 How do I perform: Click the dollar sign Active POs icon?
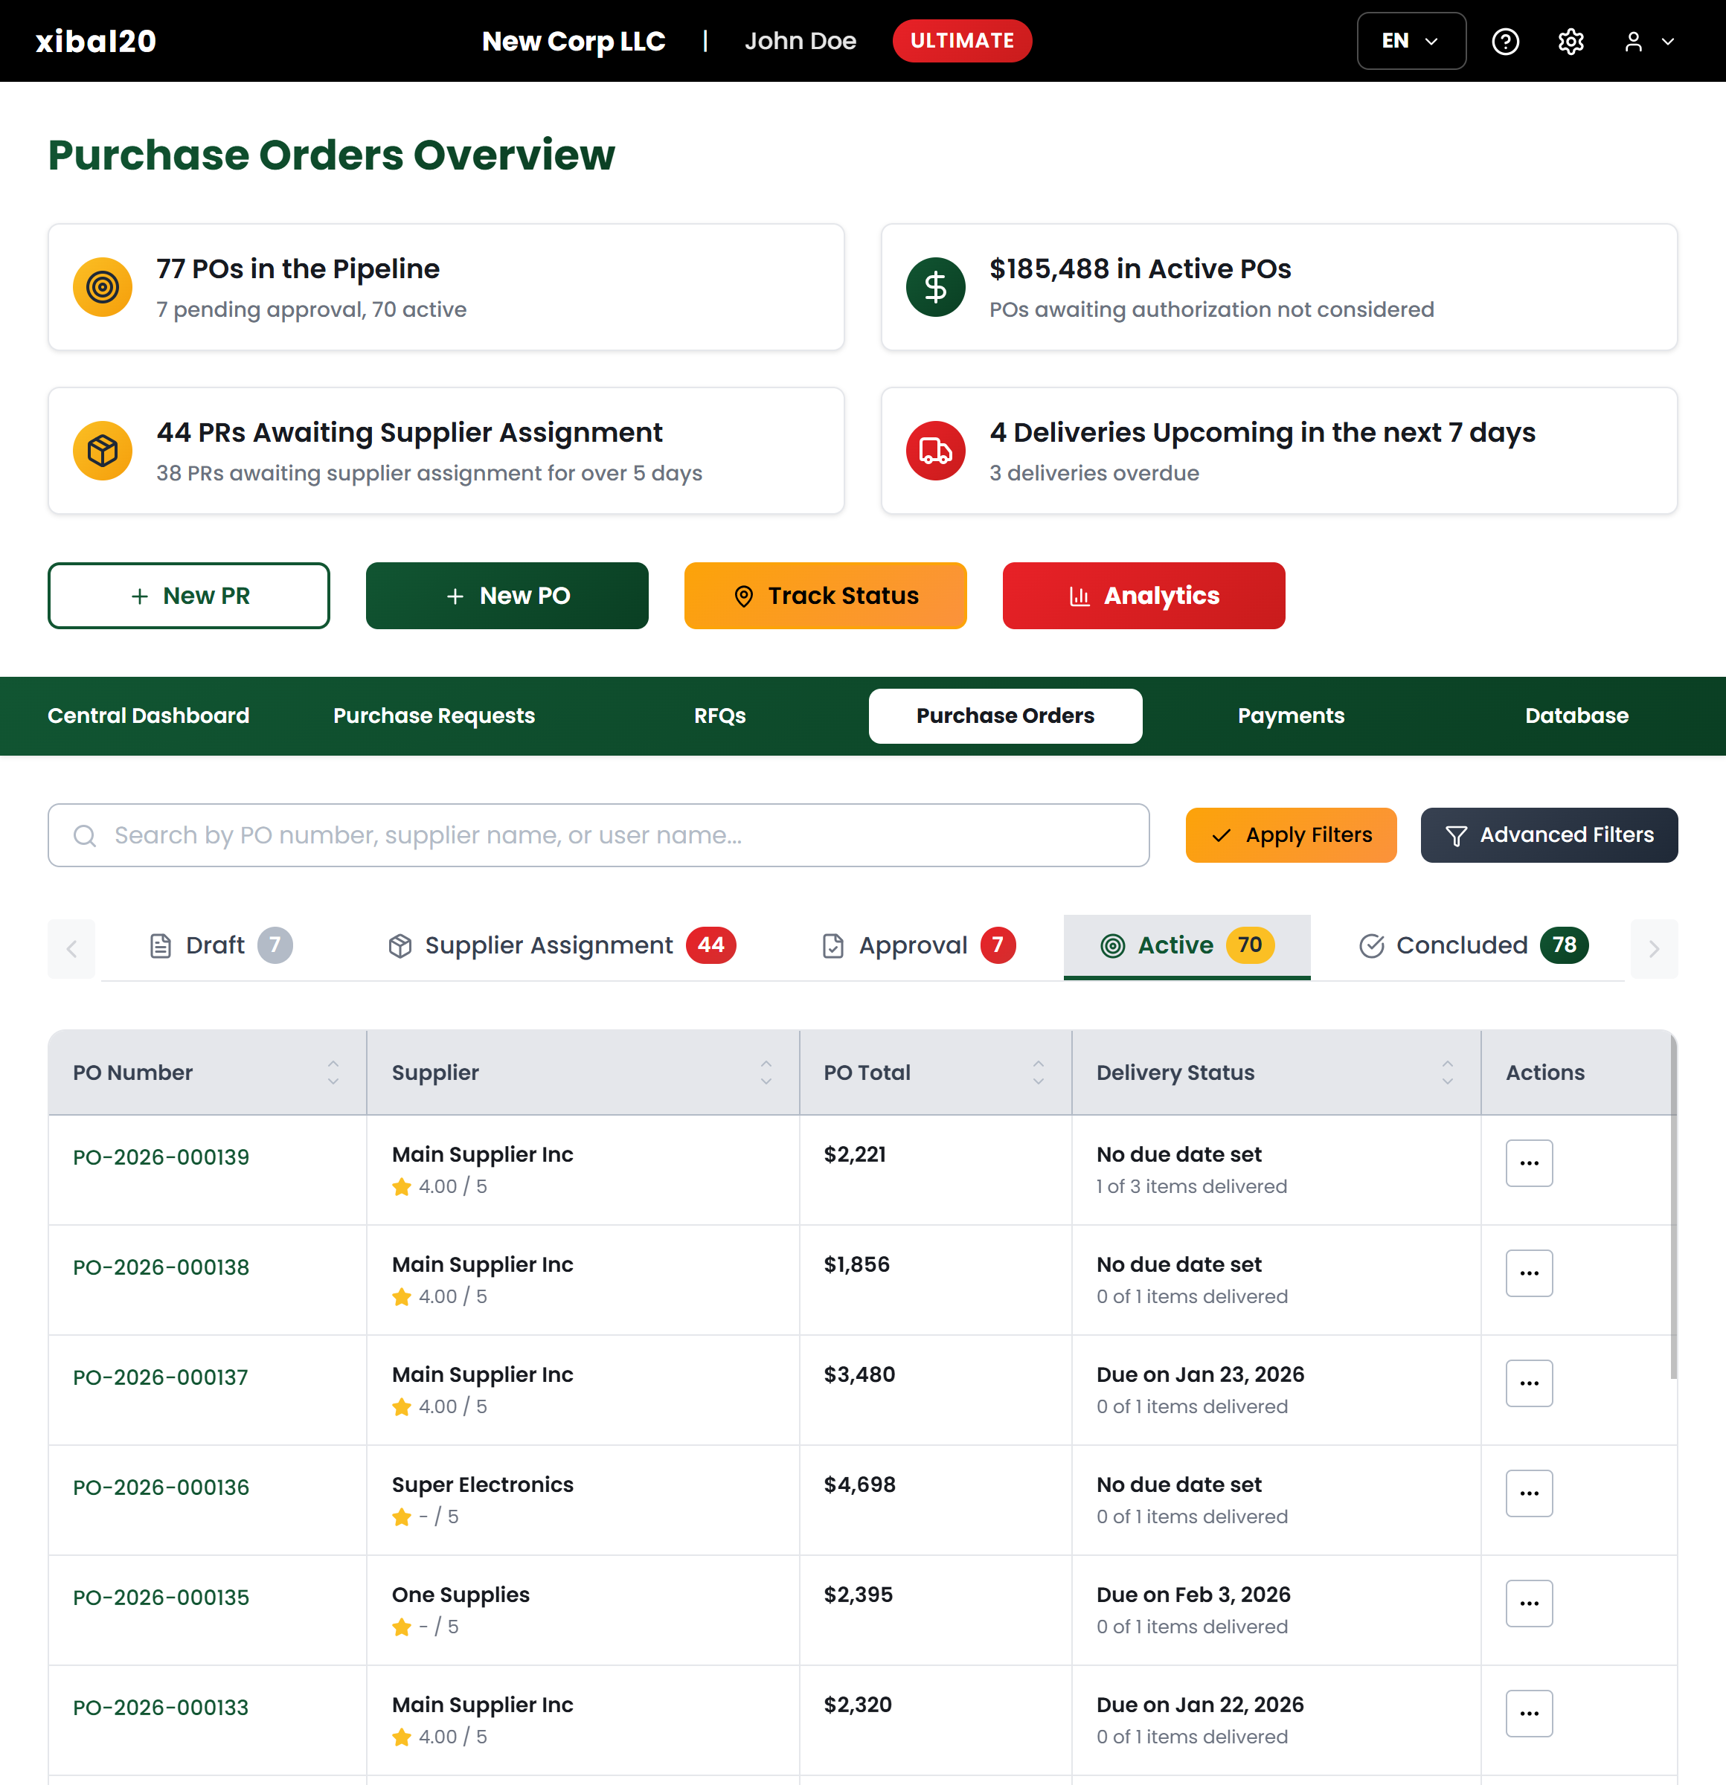[935, 287]
